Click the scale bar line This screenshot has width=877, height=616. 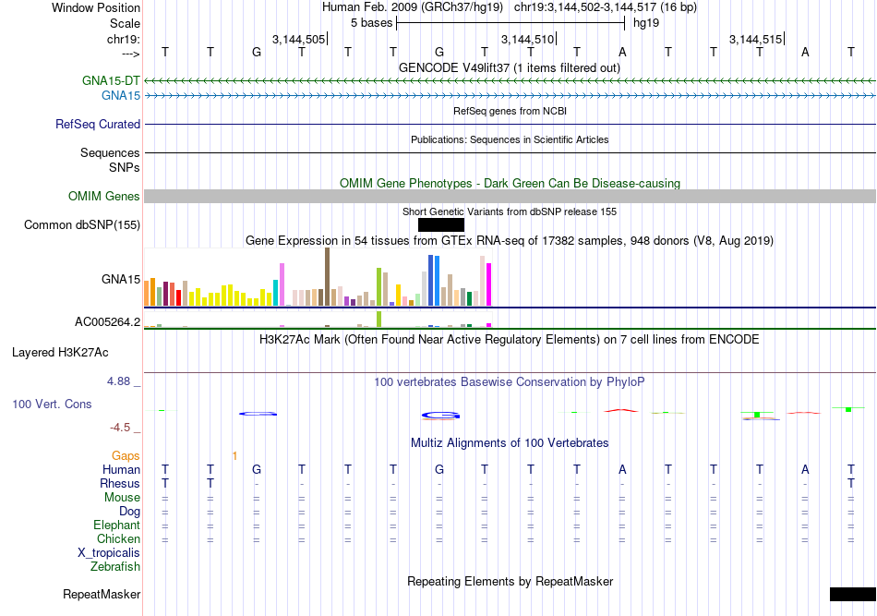[511, 23]
